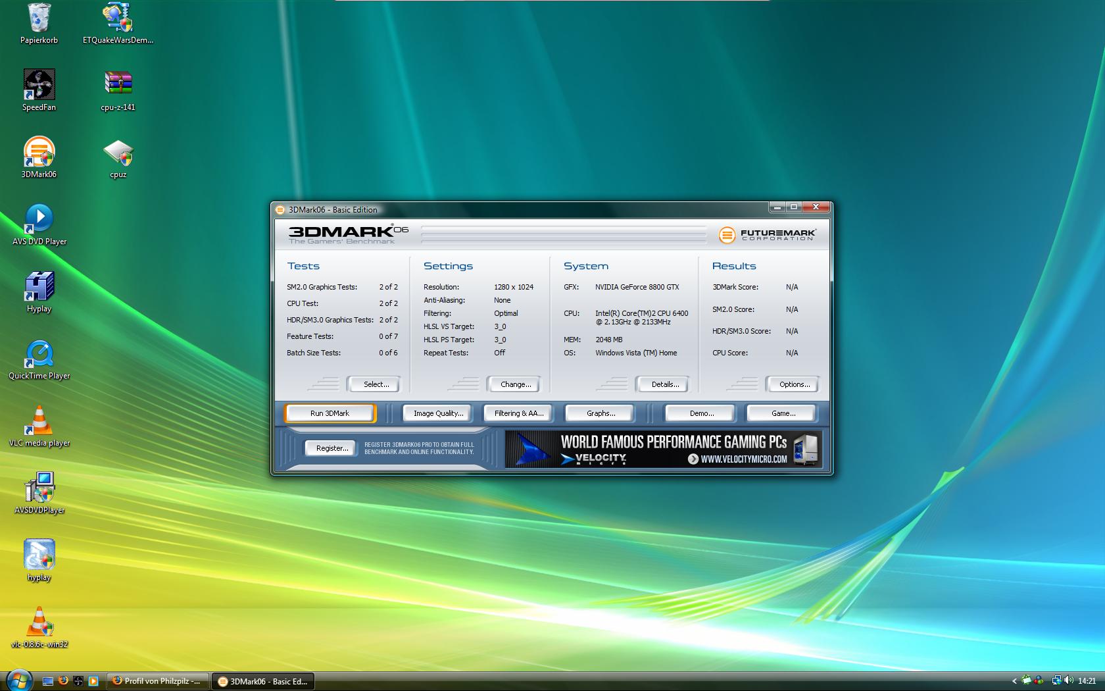Click the 3DMark06 title bar icon
Viewport: 1105px width, 691px height.
pyautogui.click(x=280, y=210)
